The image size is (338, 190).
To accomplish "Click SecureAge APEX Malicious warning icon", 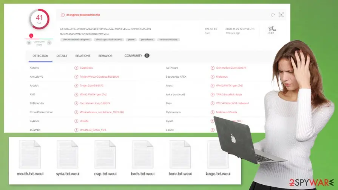I will pyautogui.click(x=213, y=77).
